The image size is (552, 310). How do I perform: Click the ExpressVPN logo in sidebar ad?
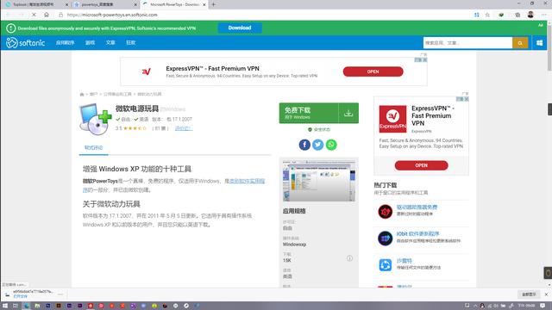(x=392, y=119)
